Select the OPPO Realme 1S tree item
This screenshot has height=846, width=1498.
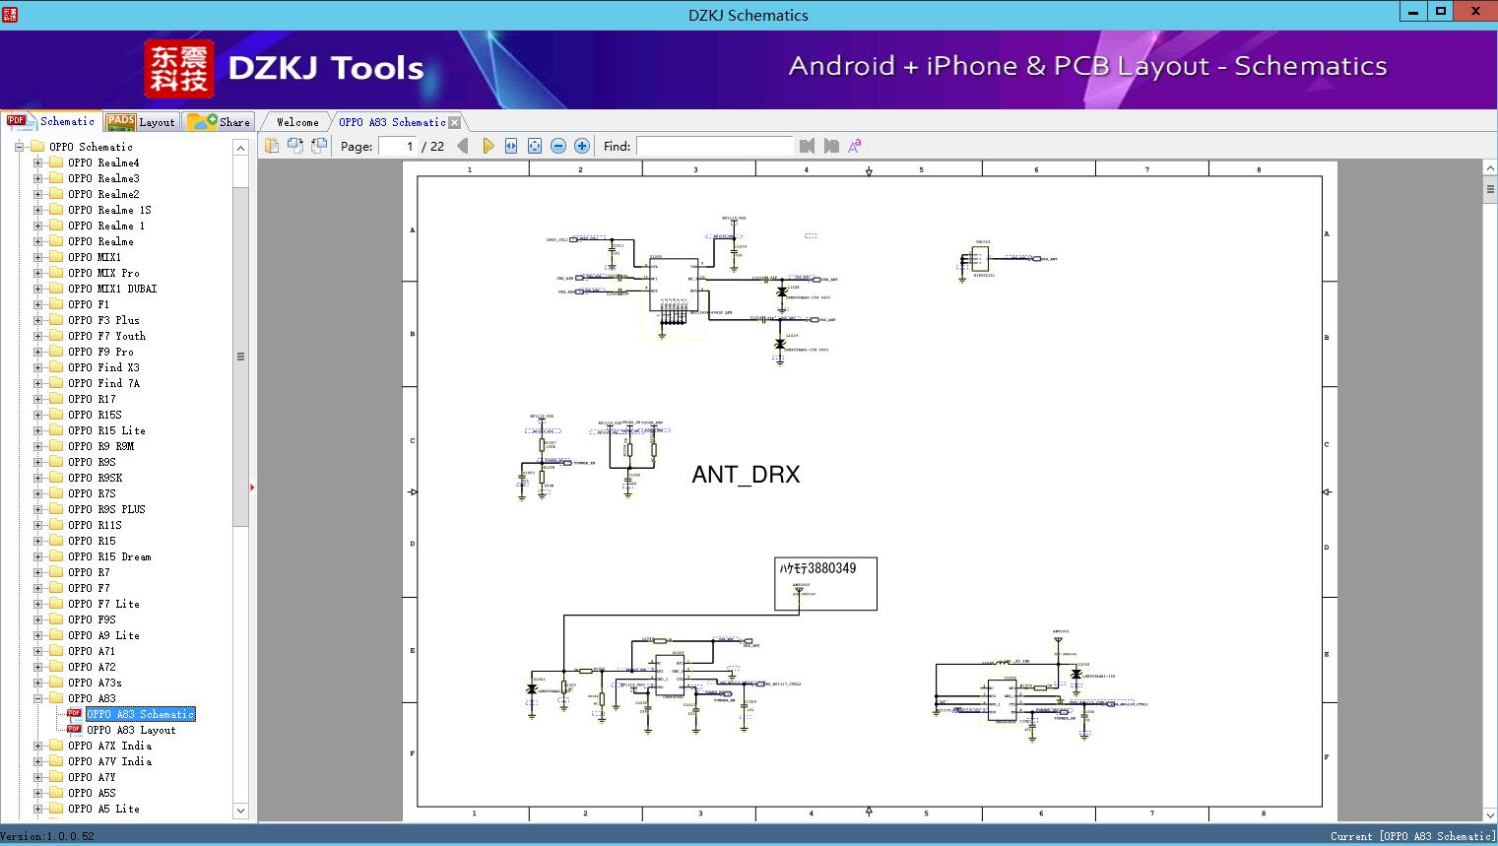click(x=109, y=210)
